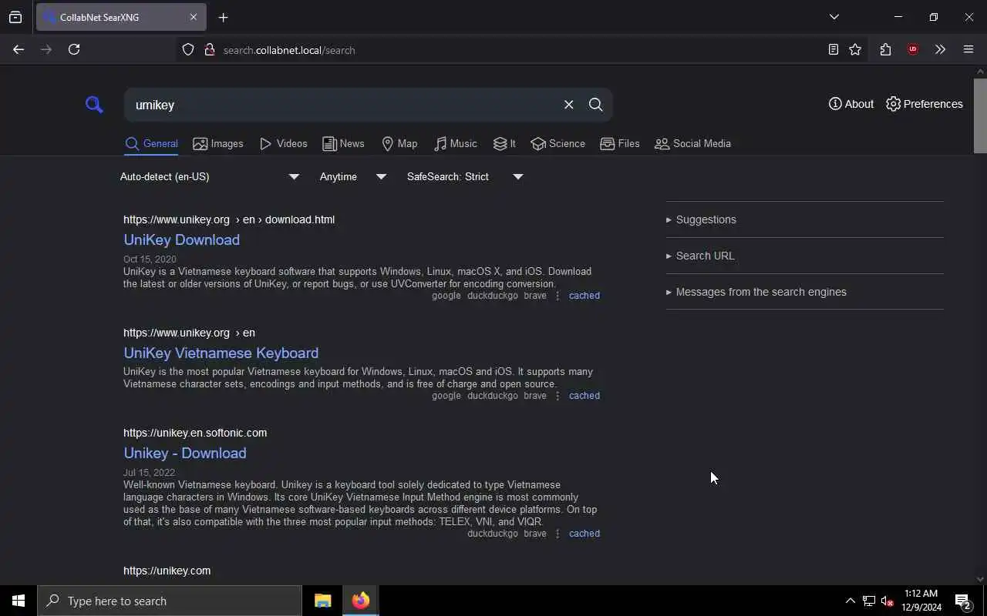Open the UniKey Download result
987x616 pixels.
click(181, 239)
